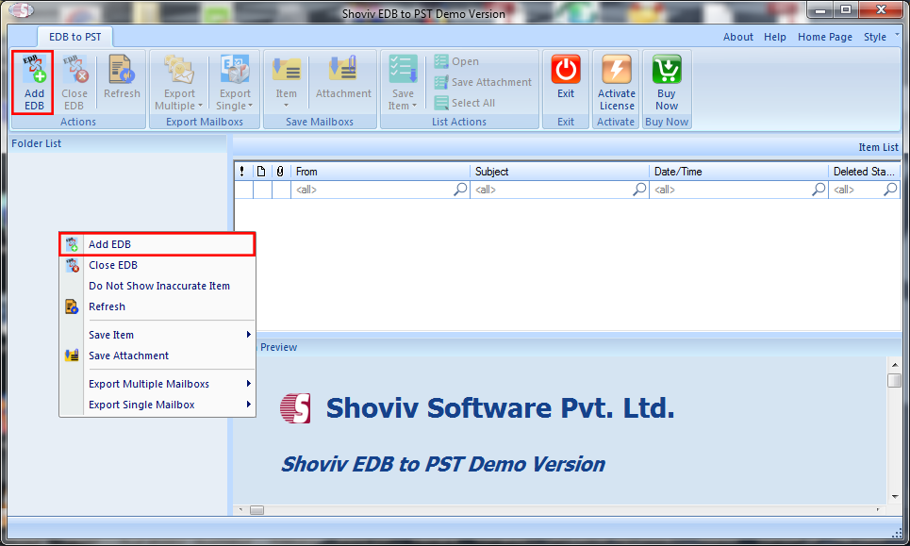This screenshot has width=910, height=546.
Task: Choose Refresh in context menu
Action: click(157, 306)
